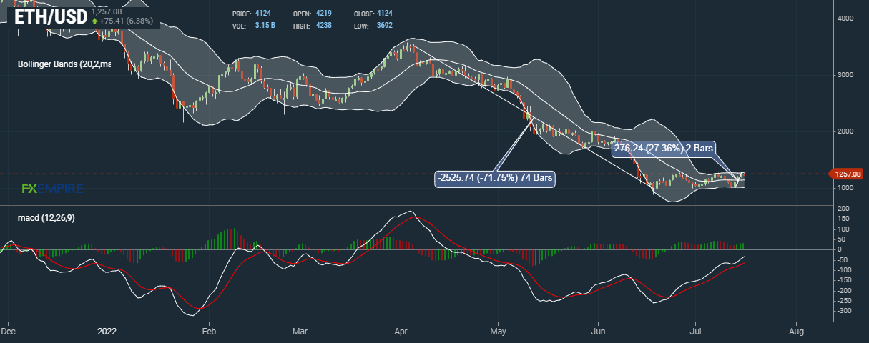Click the Apr label on the time axis
This screenshot has height=343, width=869.
coord(401,332)
